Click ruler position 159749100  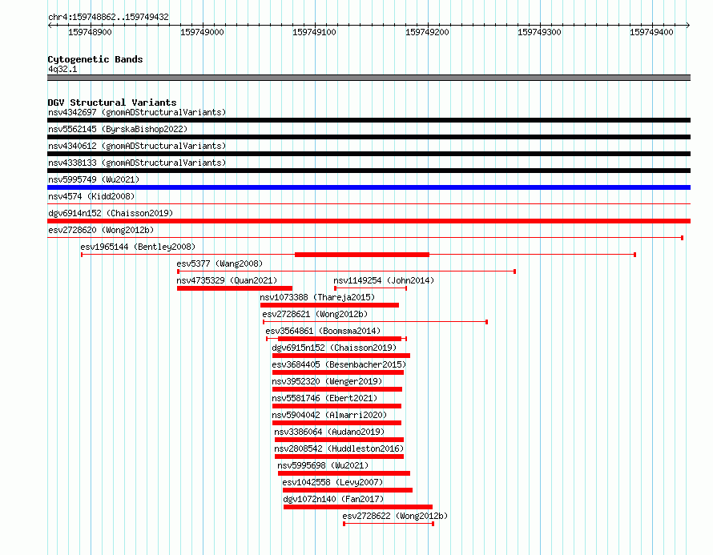[314, 32]
